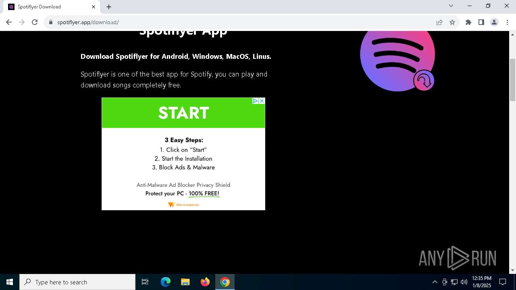
Task: Open the Windows Start menu
Action: [x=10, y=282]
